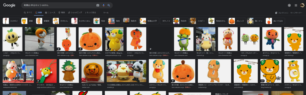
Task: Open twitter.com orange bear thumbnail
Action: pos(93,71)
